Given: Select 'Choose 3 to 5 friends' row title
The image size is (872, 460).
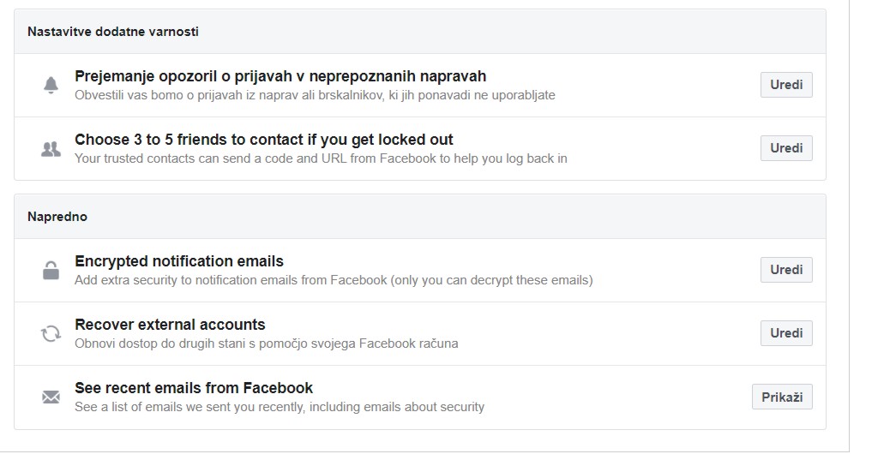Looking at the screenshot, I should coord(264,140).
